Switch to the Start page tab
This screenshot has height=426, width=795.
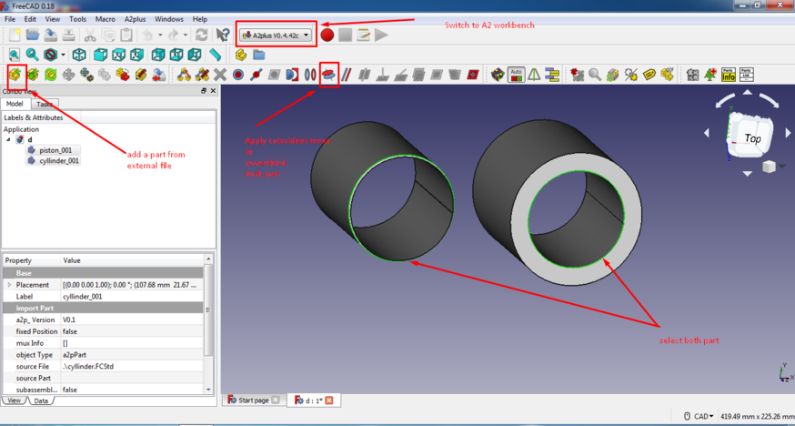tap(253, 401)
